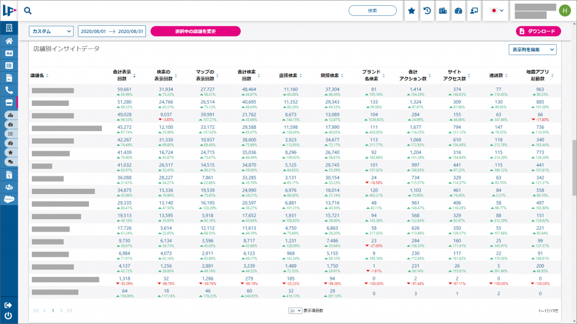
Task: Open the chat bubbles submenu icon
Action: [11, 162]
